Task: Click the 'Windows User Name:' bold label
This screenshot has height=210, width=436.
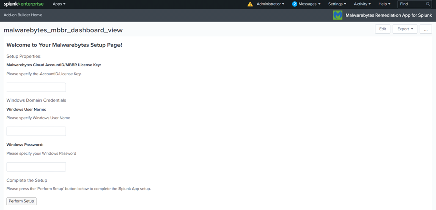Action: click(26, 109)
